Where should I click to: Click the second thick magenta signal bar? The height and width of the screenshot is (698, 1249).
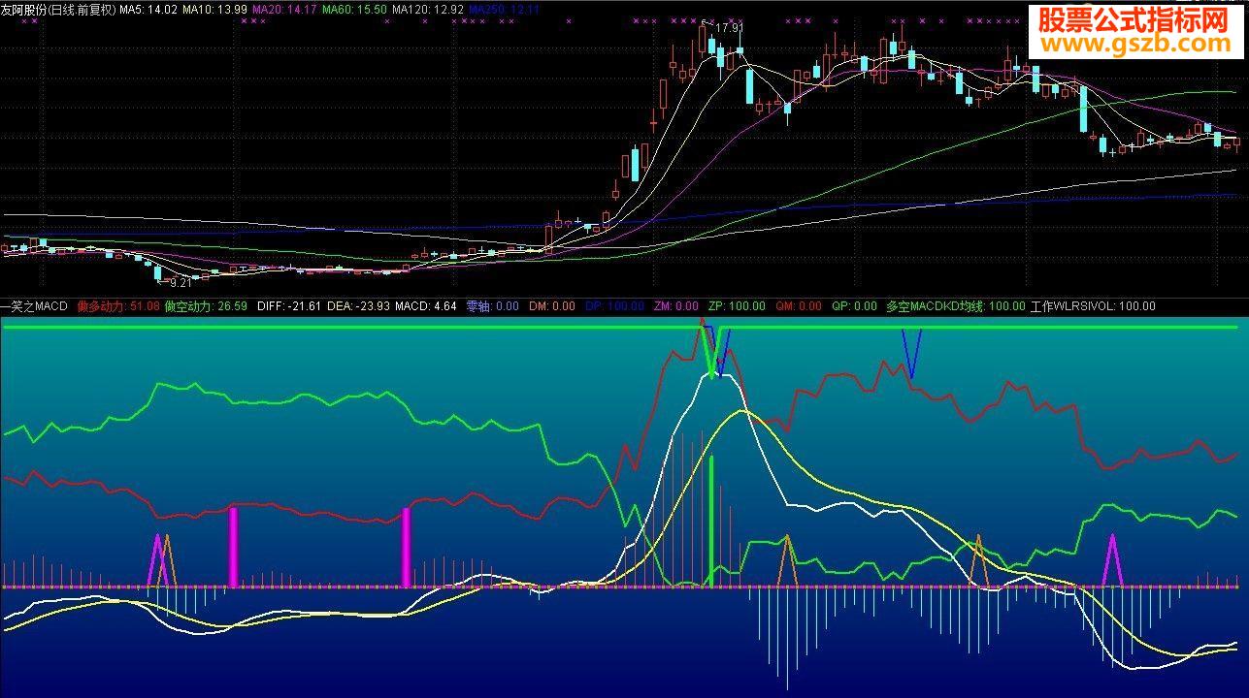406,547
